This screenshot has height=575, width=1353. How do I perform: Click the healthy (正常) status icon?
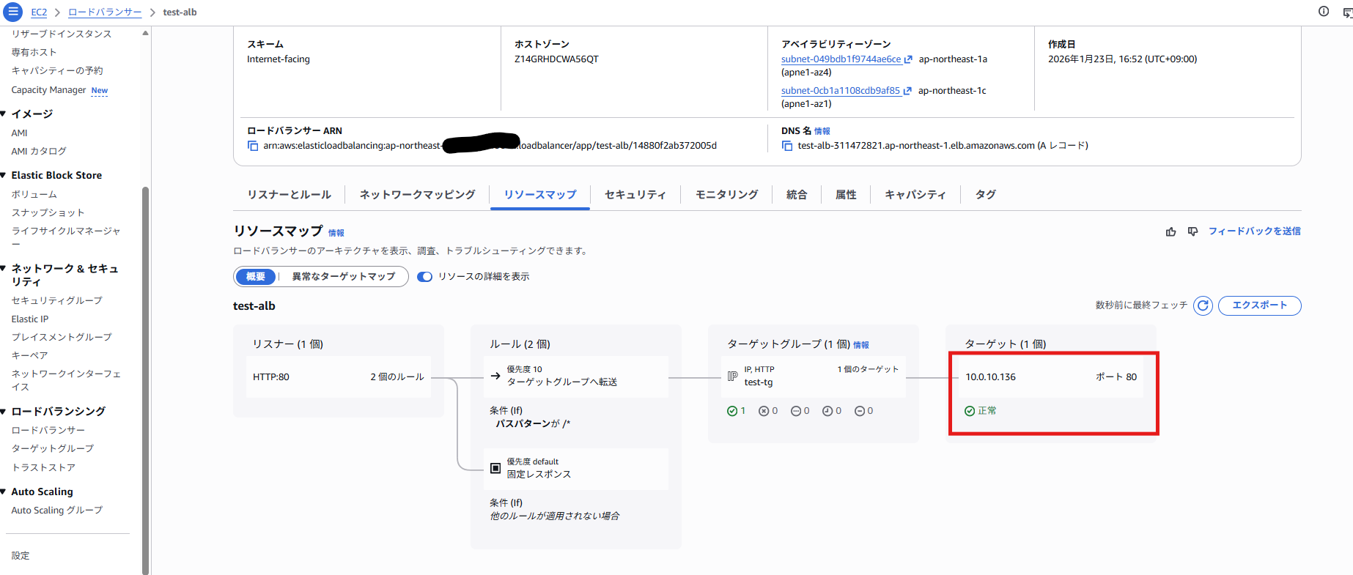[x=970, y=411]
